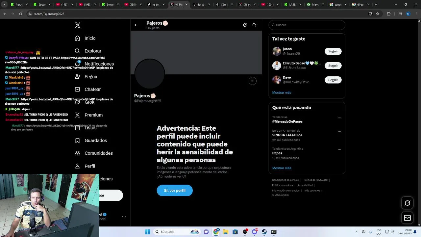Open the Comunidades people icon

coord(77,153)
